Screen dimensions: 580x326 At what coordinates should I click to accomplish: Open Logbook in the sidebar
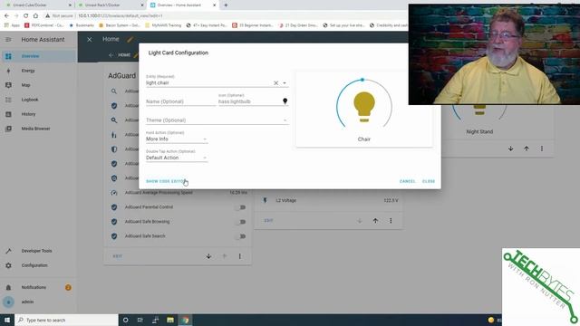pyautogui.click(x=38, y=100)
